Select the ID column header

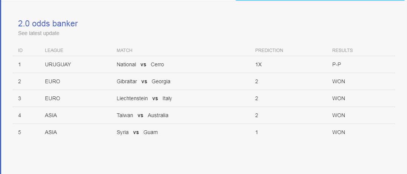20,50
